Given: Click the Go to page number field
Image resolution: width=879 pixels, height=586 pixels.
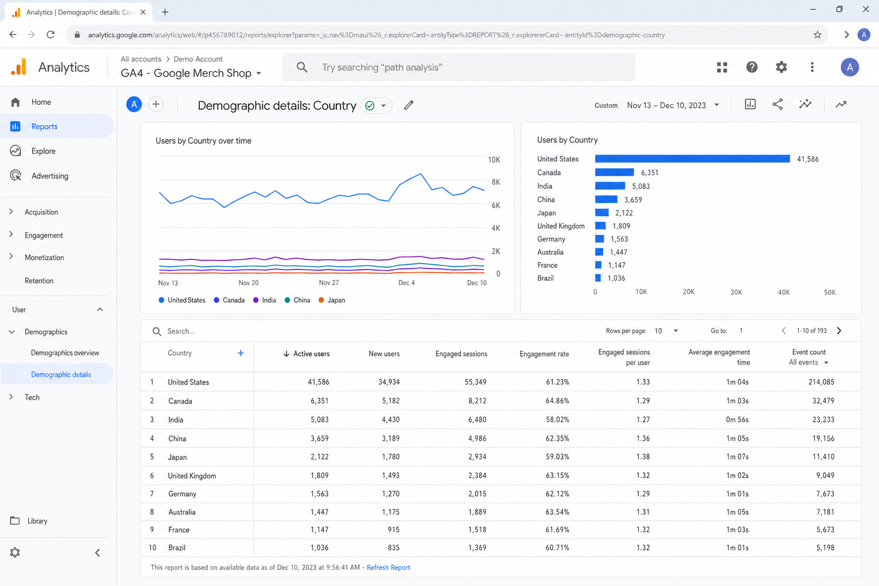Looking at the screenshot, I should [x=741, y=331].
